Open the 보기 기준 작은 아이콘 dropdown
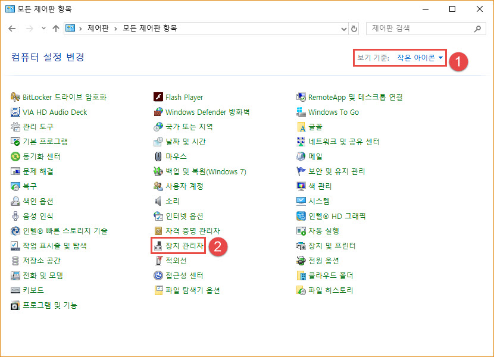The image size is (494, 357). [420, 58]
